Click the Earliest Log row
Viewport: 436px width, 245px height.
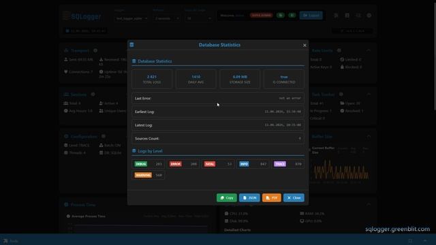(x=218, y=112)
